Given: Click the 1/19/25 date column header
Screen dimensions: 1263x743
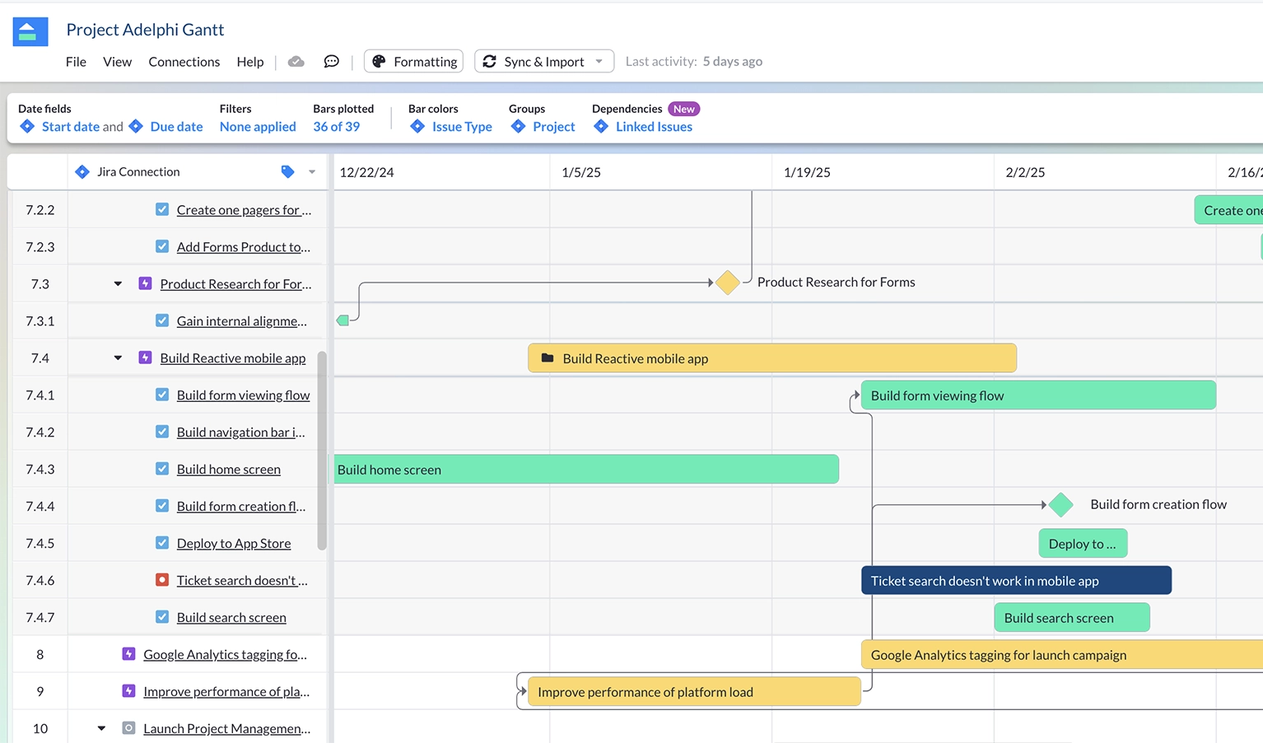Looking at the screenshot, I should click(807, 172).
